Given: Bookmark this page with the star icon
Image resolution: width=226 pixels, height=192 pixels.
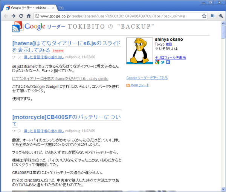Looking at the screenshot, I should pos(204,16).
